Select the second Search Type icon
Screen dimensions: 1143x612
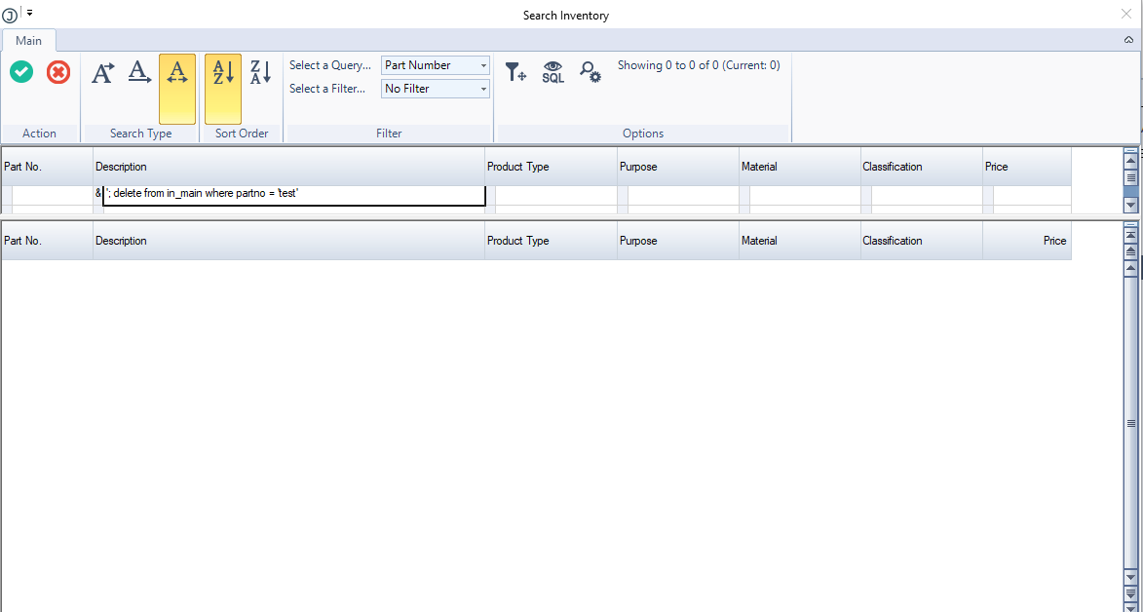click(x=140, y=72)
